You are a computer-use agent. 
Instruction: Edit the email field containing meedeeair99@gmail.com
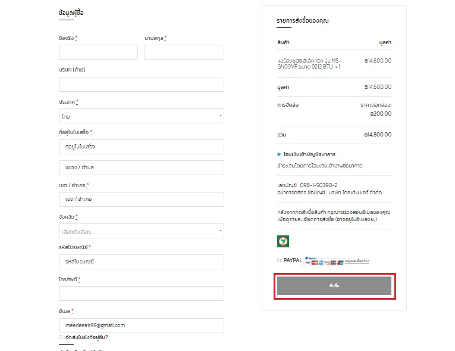142,325
